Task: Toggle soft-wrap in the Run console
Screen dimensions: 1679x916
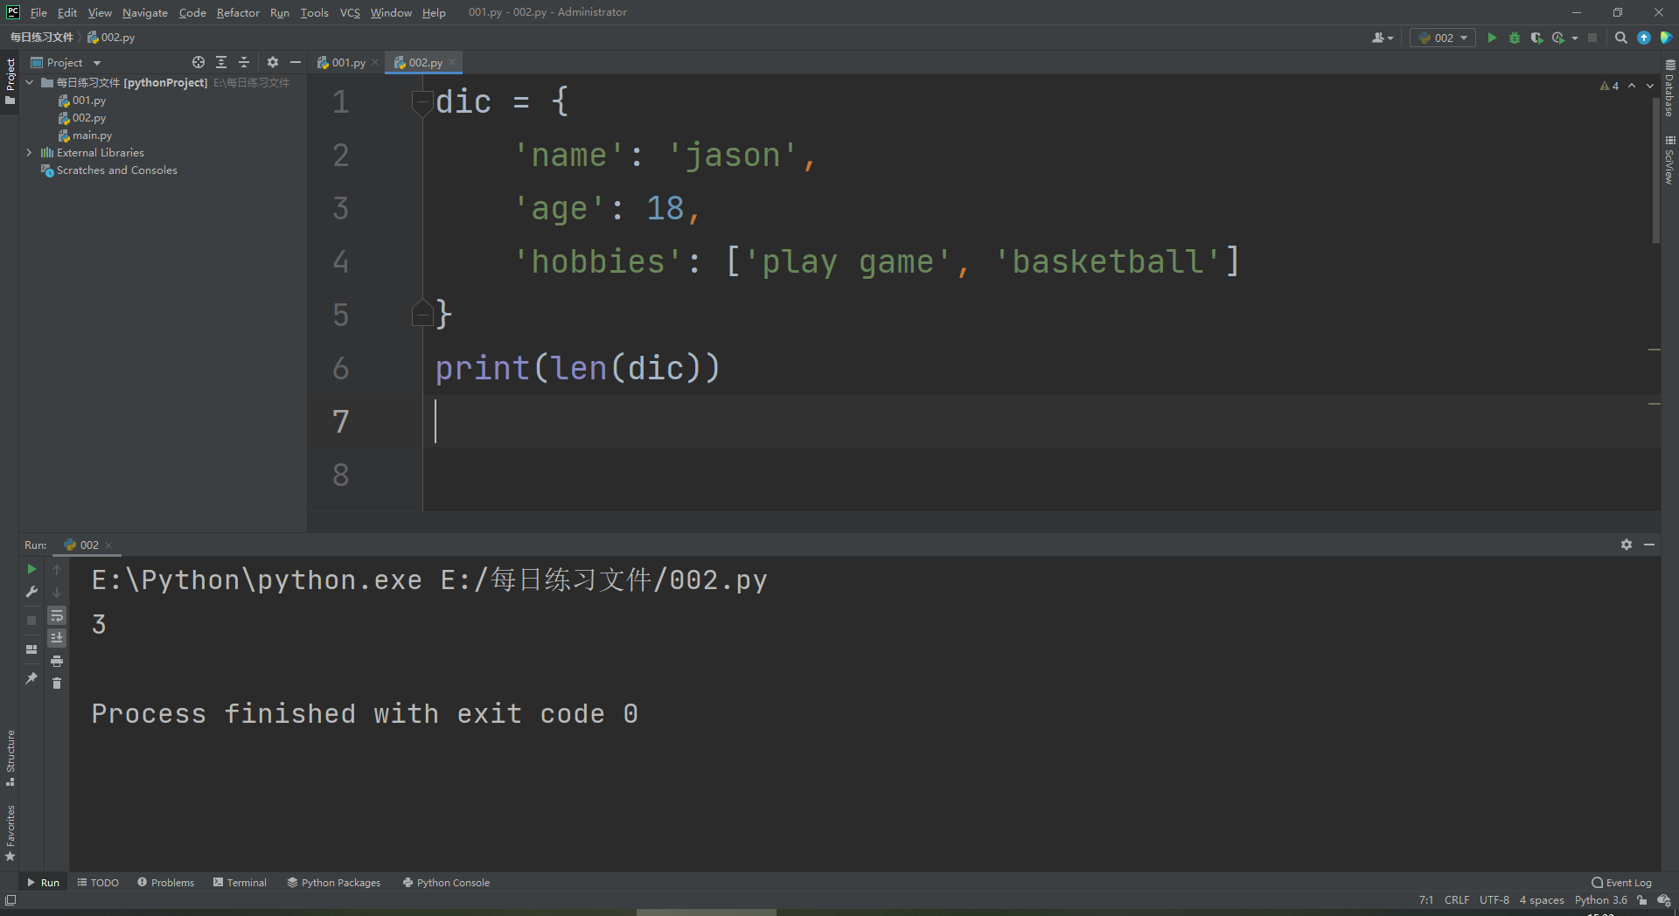Action: pyautogui.click(x=57, y=615)
